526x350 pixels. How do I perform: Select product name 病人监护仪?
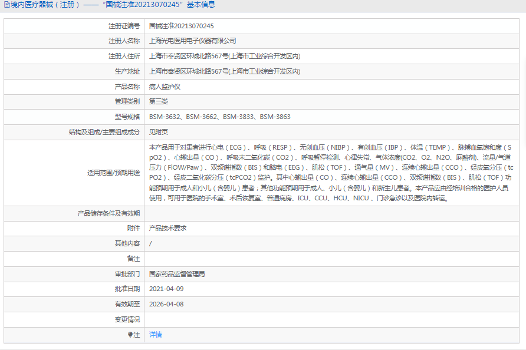click(165, 87)
